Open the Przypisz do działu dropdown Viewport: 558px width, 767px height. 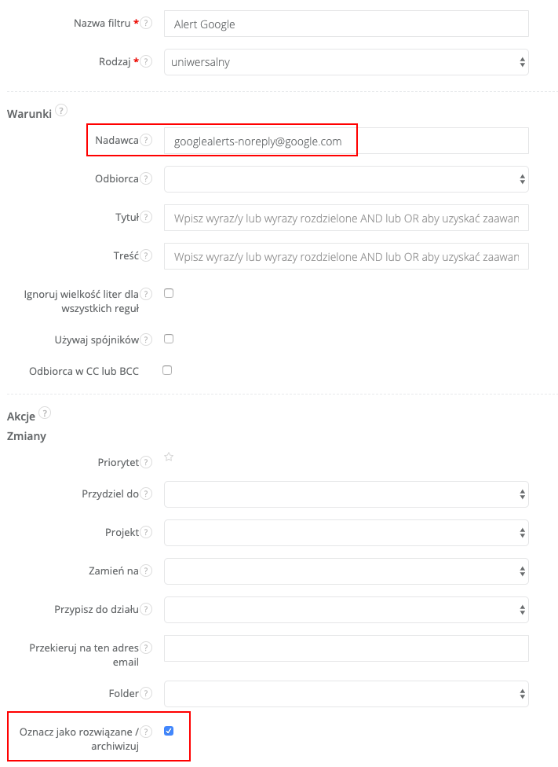tap(346, 609)
